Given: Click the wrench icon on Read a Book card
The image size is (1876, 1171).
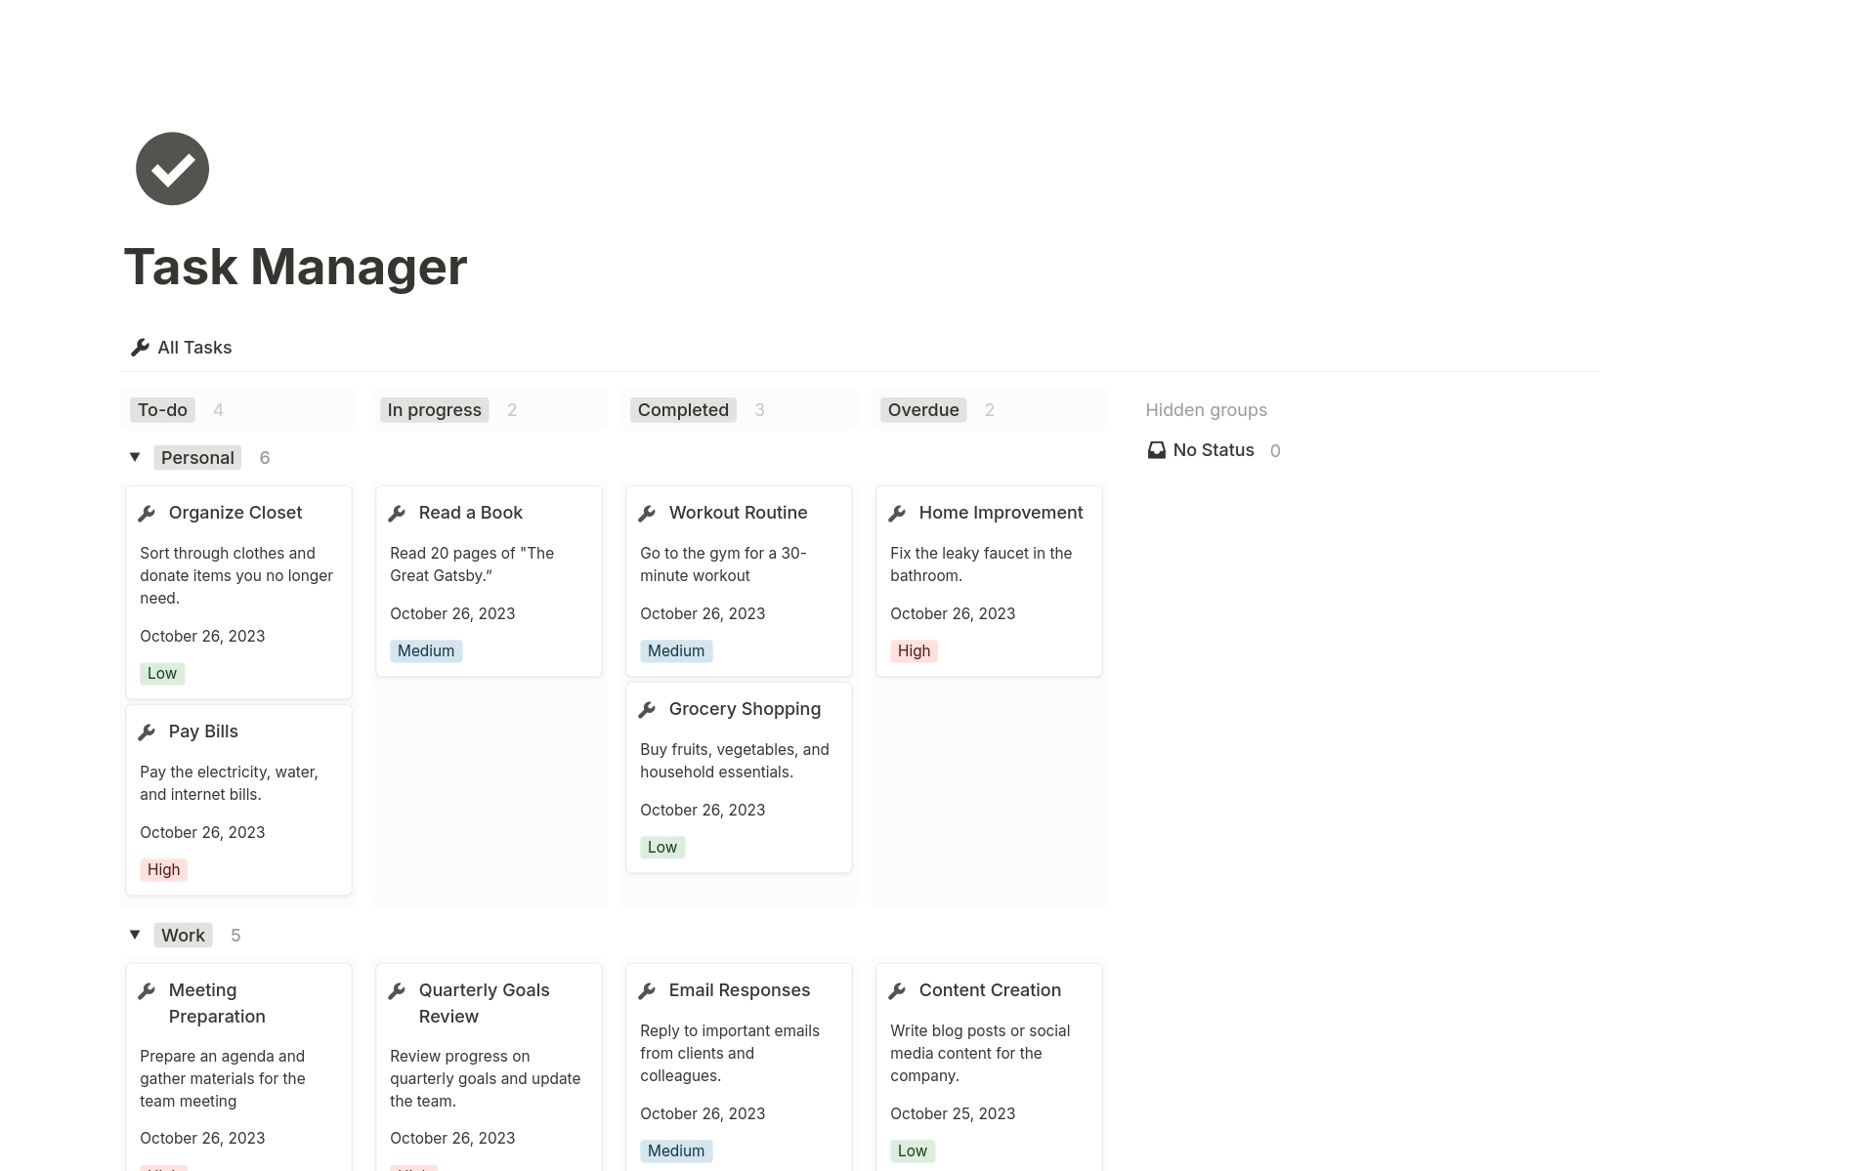Looking at the screenshot, I should coord(398,513).
